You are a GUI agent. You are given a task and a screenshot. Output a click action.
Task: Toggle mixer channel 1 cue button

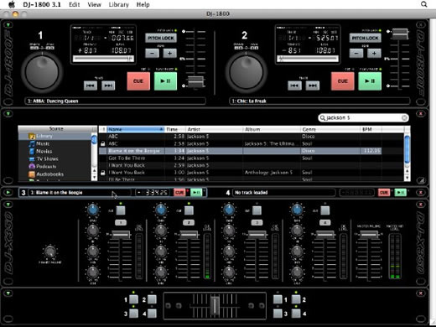[121, 210]
